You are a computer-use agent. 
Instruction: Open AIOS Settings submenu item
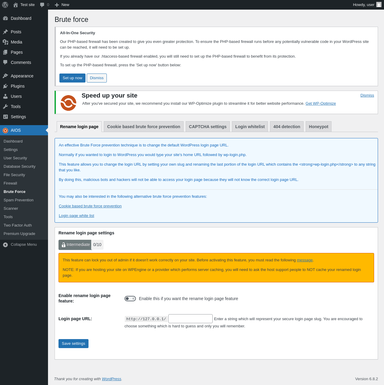click(24, 150)
